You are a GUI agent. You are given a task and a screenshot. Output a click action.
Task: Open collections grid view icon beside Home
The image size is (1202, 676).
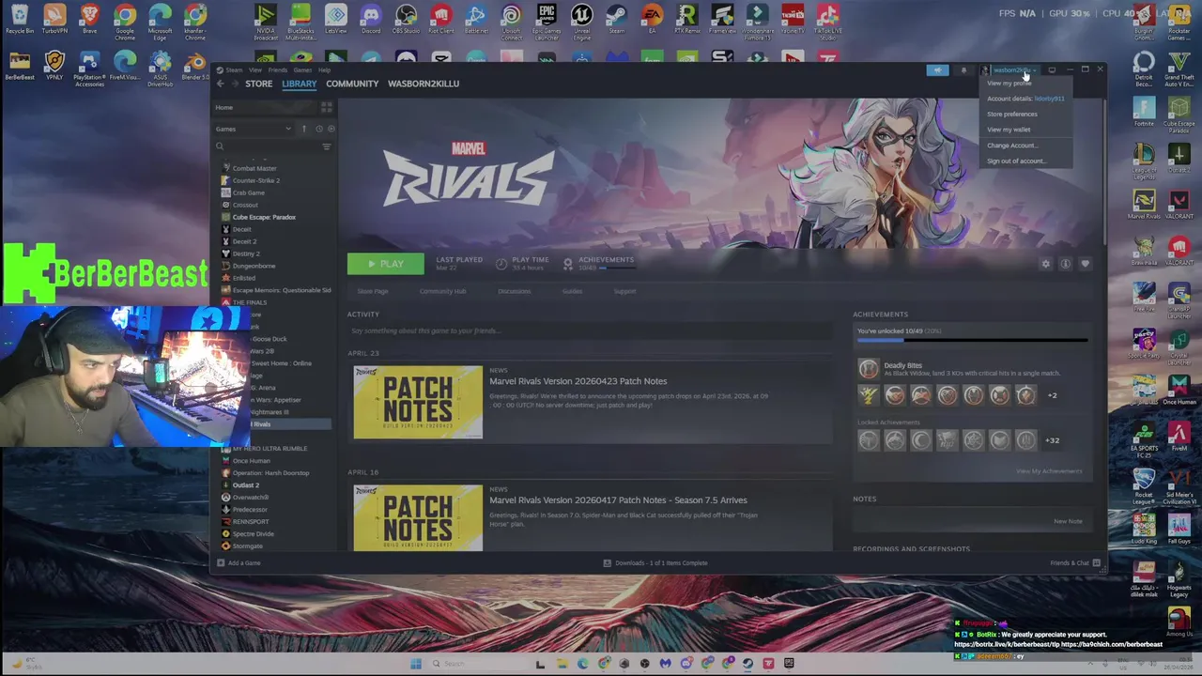(327, 108)
